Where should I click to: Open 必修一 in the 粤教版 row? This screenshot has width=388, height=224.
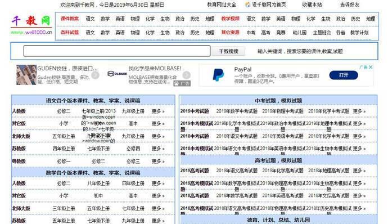coord(64,162)
